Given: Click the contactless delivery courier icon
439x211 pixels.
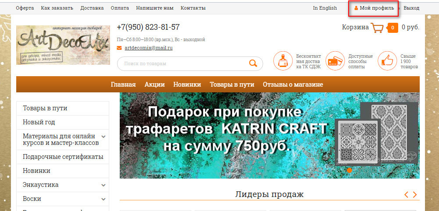Looking at the screenshot, I should pyautogui.click(x=283, y=61).
